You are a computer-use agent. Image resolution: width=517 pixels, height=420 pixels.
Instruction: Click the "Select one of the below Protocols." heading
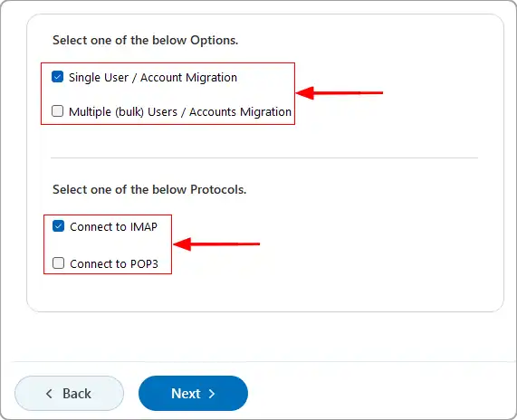click(x=149, y=189)
